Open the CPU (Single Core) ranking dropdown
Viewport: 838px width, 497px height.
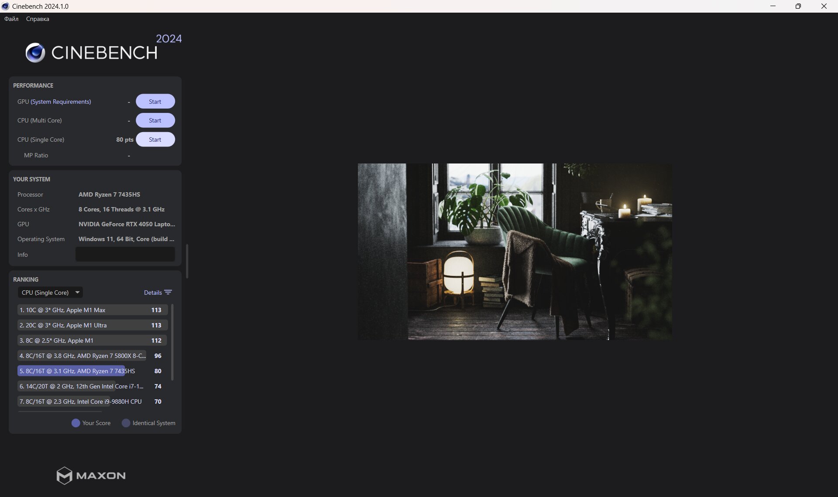pos(50,293)
